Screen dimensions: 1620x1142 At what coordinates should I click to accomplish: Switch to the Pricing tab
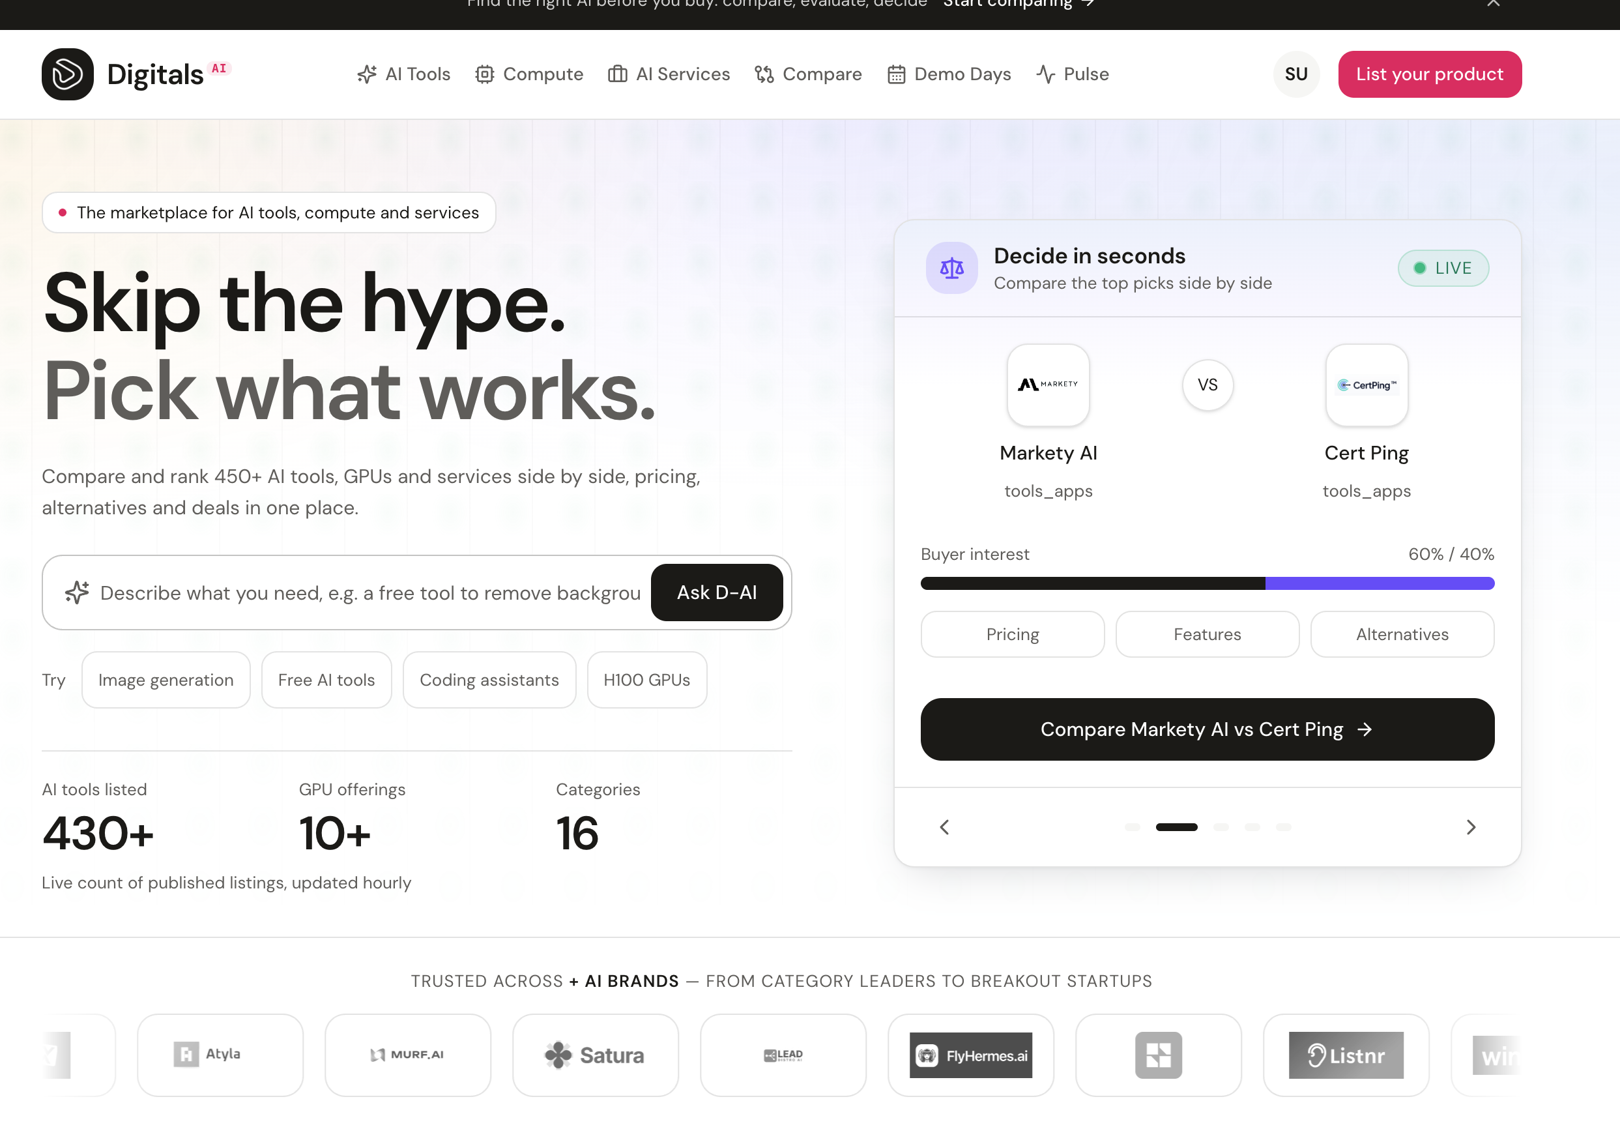tap(1013, 634)
